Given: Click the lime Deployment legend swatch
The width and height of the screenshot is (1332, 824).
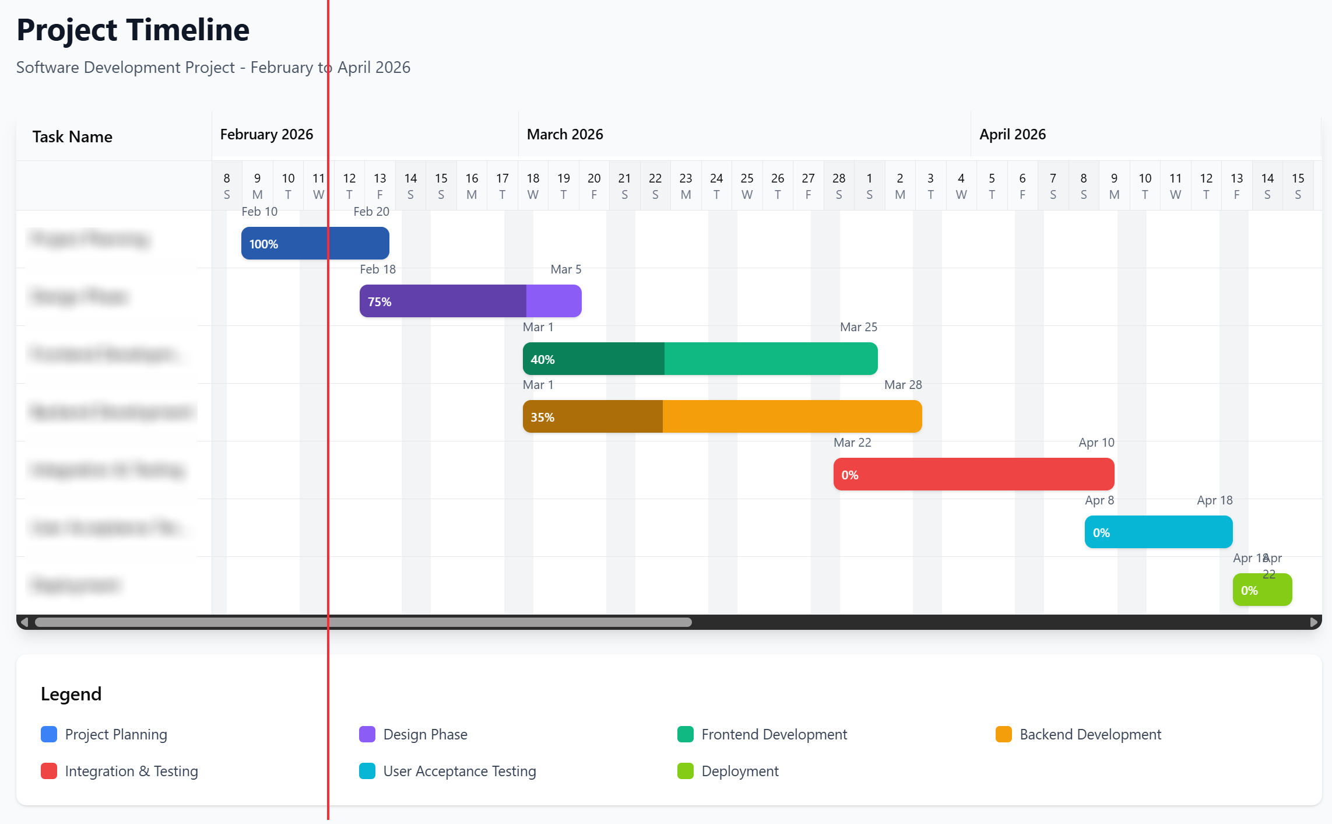Looking at the screenshot, I should click(686, 771).
